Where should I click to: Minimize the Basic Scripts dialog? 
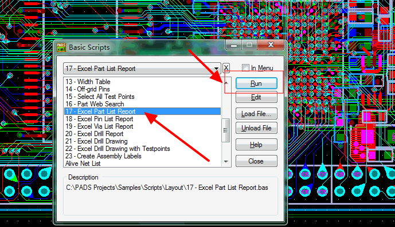pos(234,45)
